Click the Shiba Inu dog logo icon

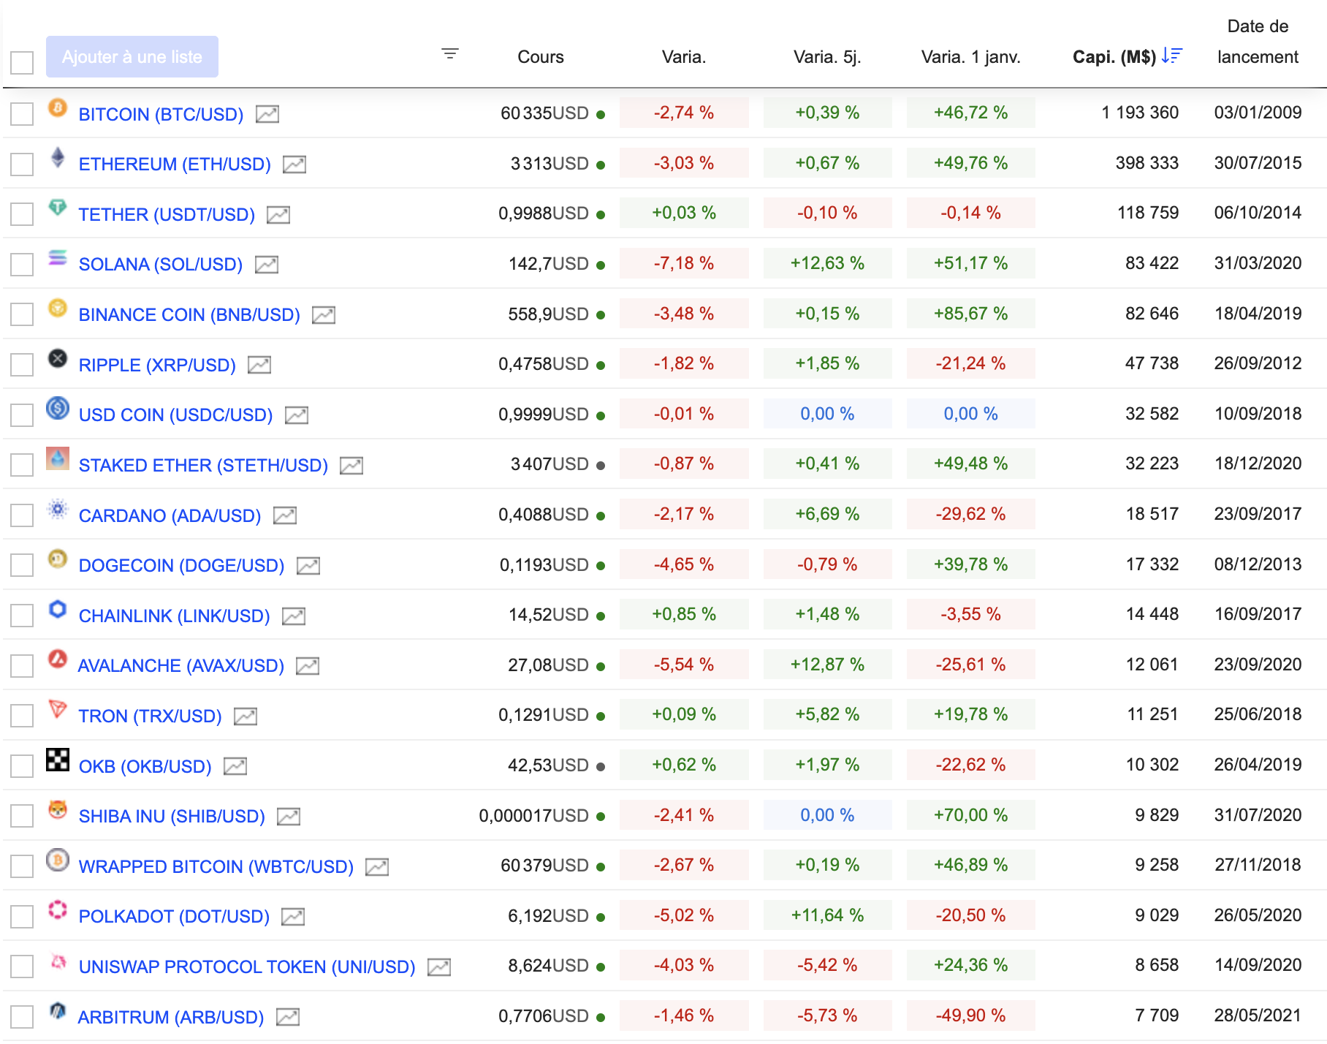[58, 810]
